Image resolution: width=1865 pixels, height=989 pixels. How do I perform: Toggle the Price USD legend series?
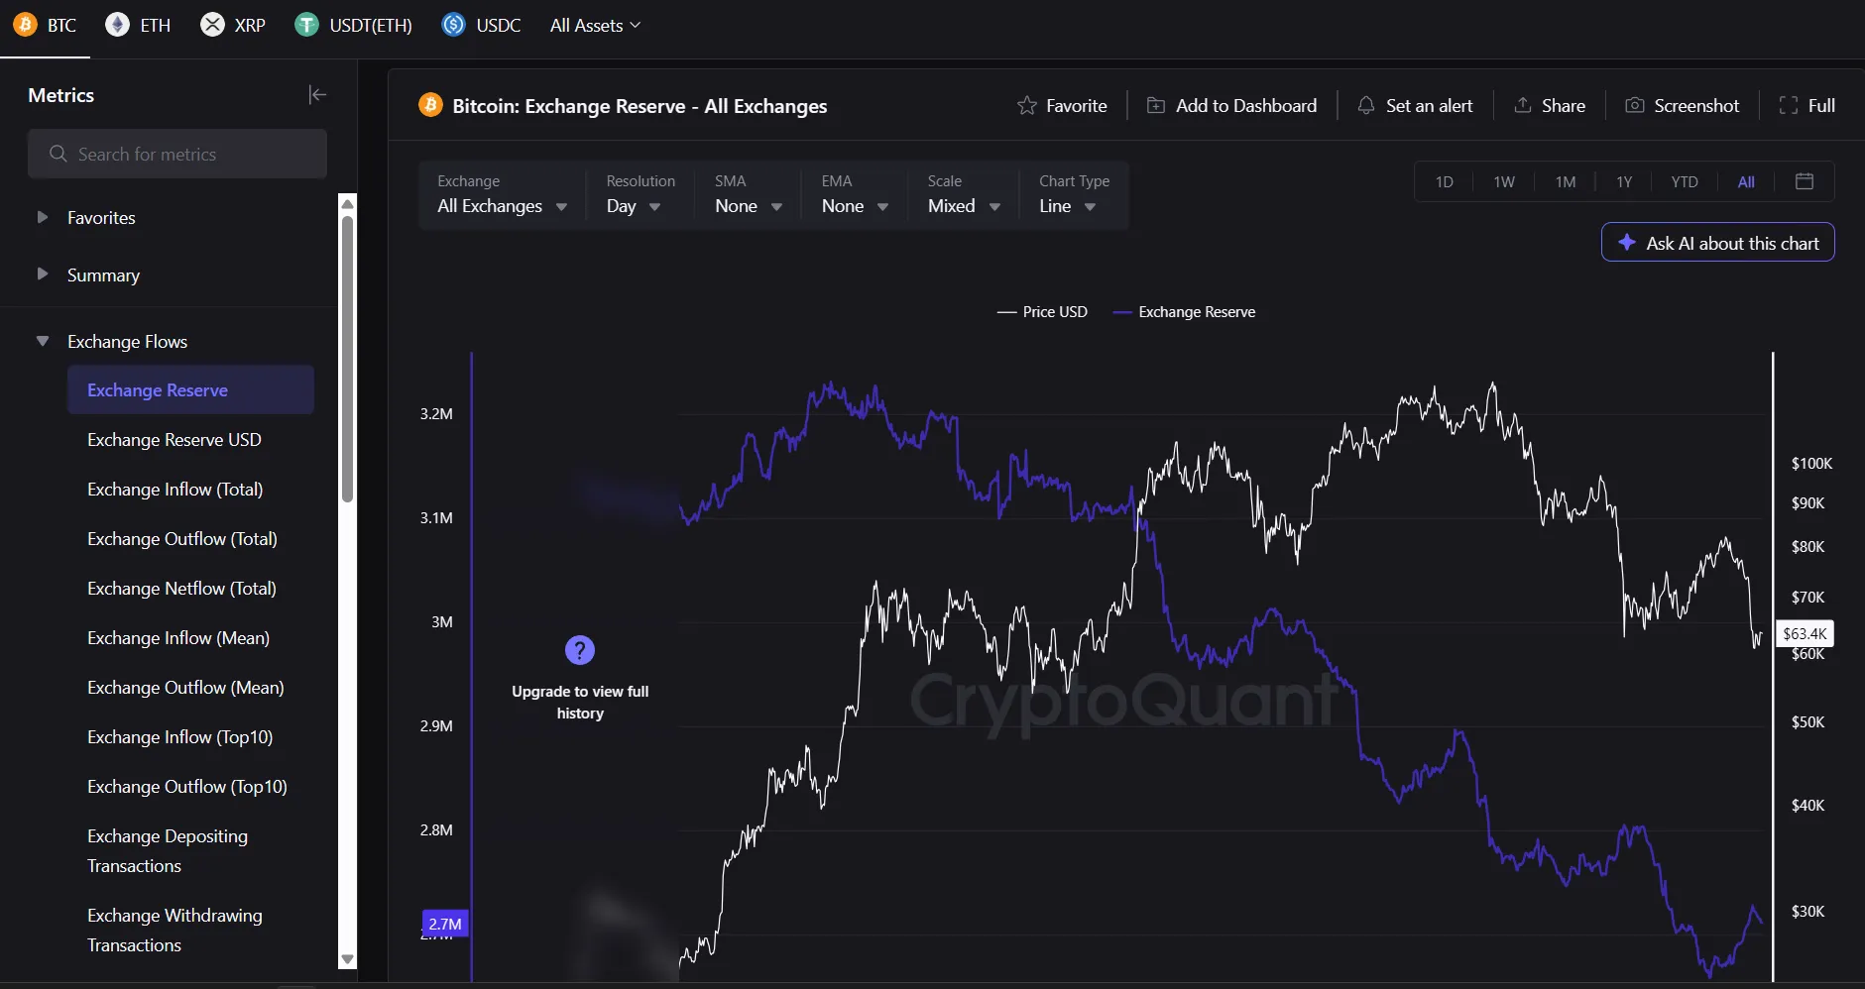(x=1042, y=311)
